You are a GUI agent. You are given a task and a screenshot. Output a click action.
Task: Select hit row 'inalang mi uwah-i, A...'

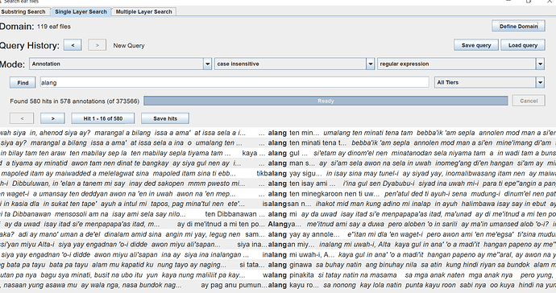278,254
